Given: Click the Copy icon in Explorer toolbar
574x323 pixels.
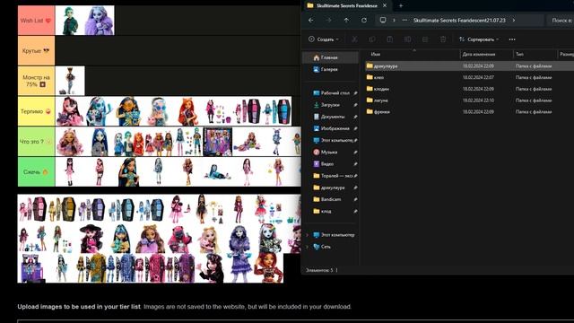Looking at the screenshot, I should pyautogui.click(x=372, y=39).
